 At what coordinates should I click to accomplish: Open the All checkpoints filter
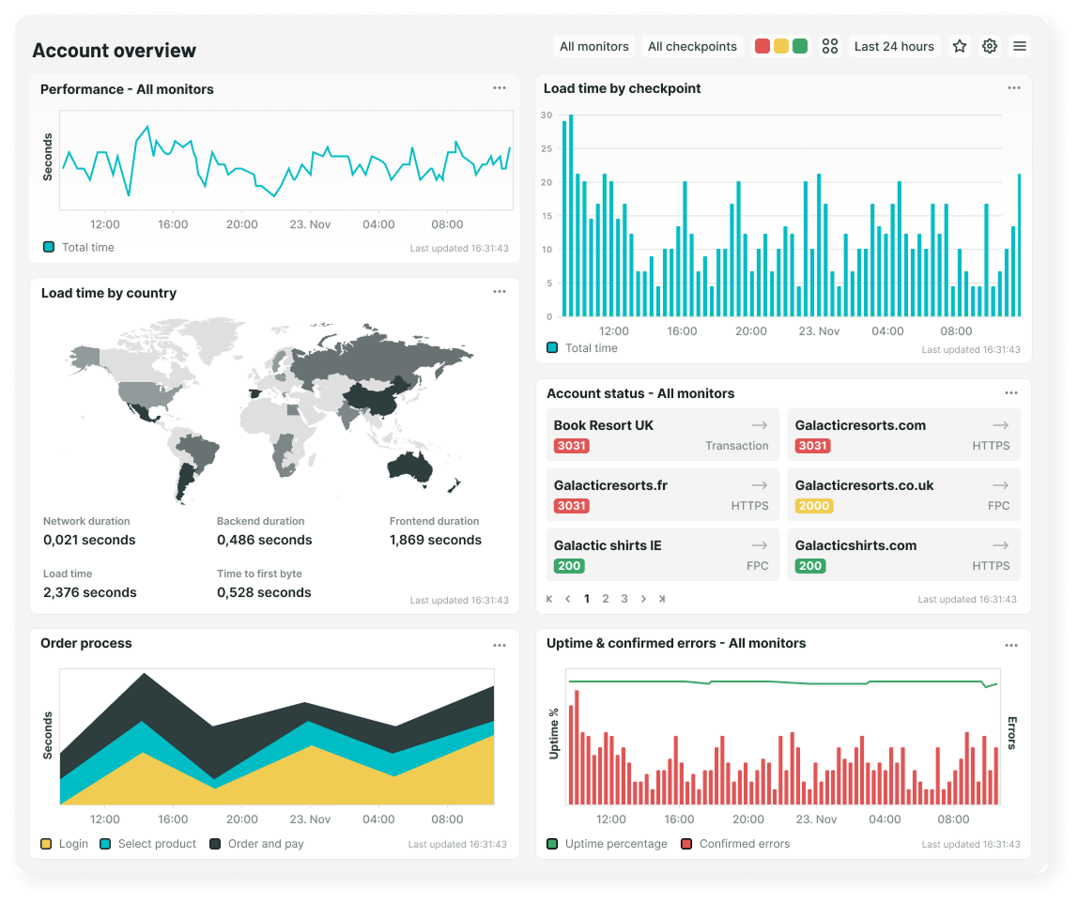692,45
